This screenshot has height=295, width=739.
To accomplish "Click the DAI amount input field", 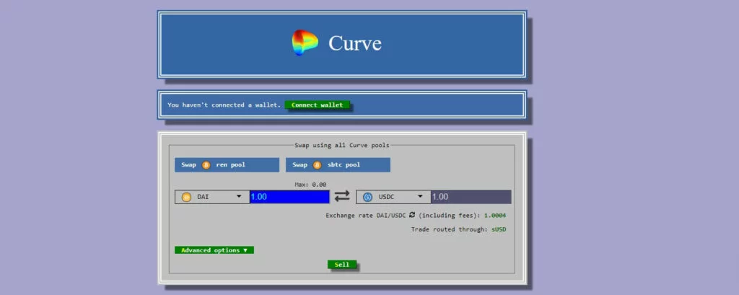I will point(289,197).
